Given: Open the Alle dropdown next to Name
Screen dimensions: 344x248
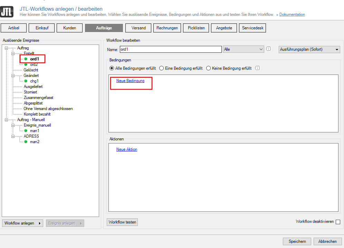Looking at the screenshot, I should [x=243, y=49].
